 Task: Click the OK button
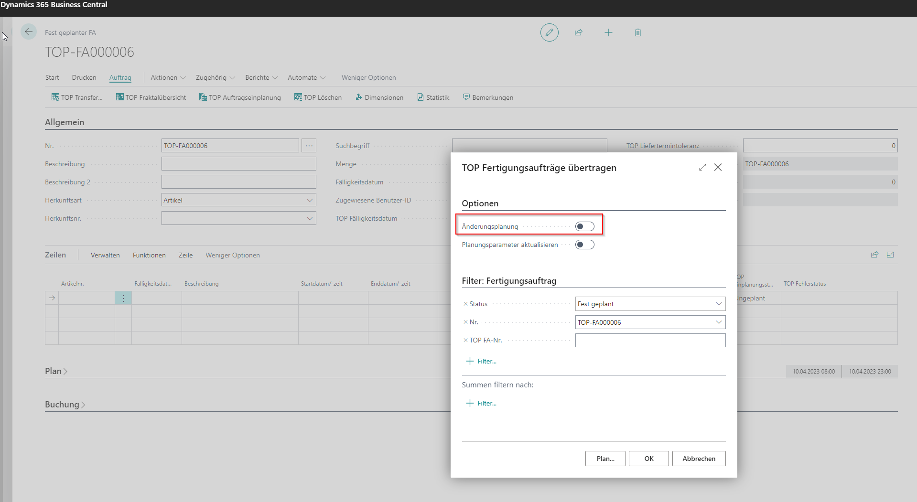click(x=648, y=459)
